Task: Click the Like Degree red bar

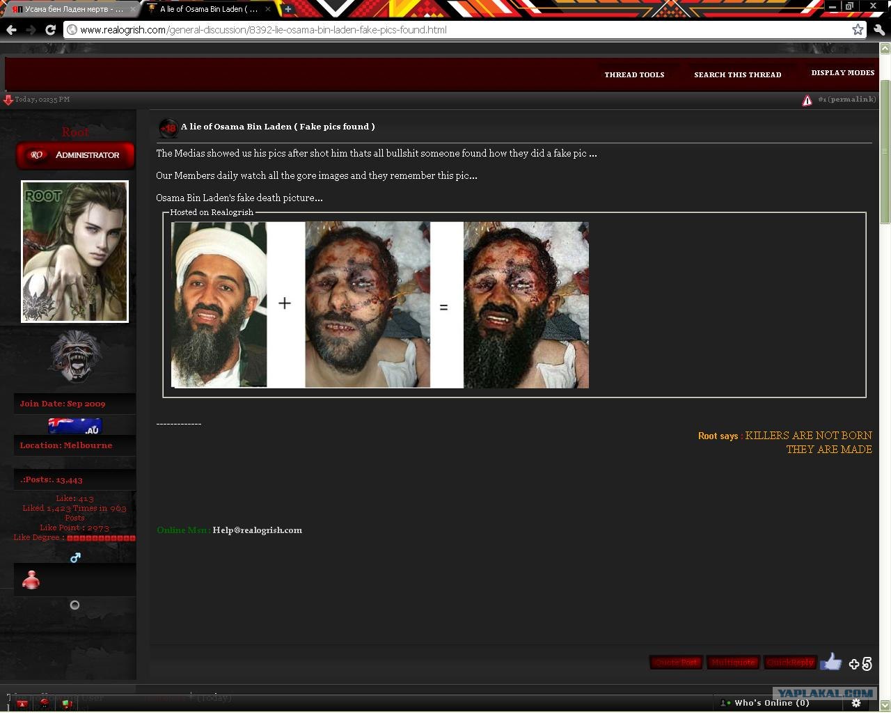Action: 101,538
